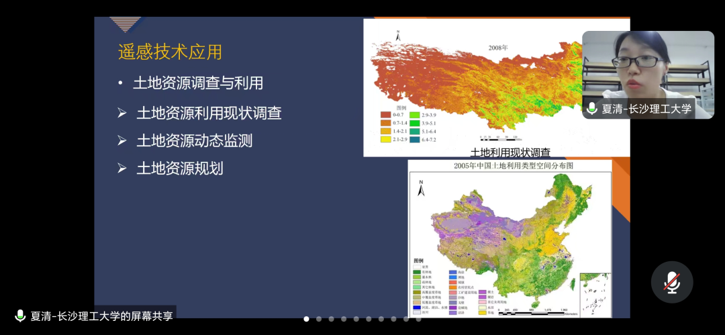Tap arrow bullet before 土地资源规划
Viewport: 725px width, 335px height.
(x=122, y=168)
